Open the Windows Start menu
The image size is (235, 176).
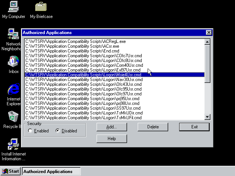(x=11, y=171)
